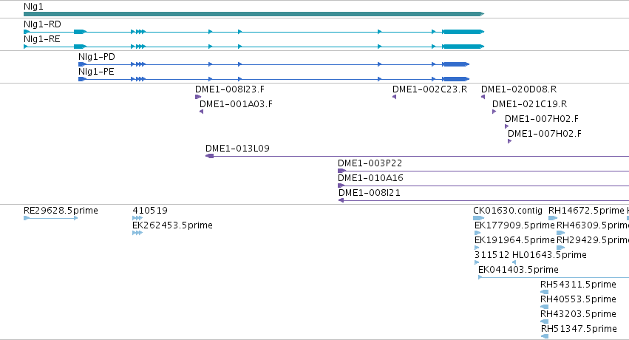Click the large final exon of Nlg1-RE
The width and height of the screenshot is (629, 340).
[463, 47]
